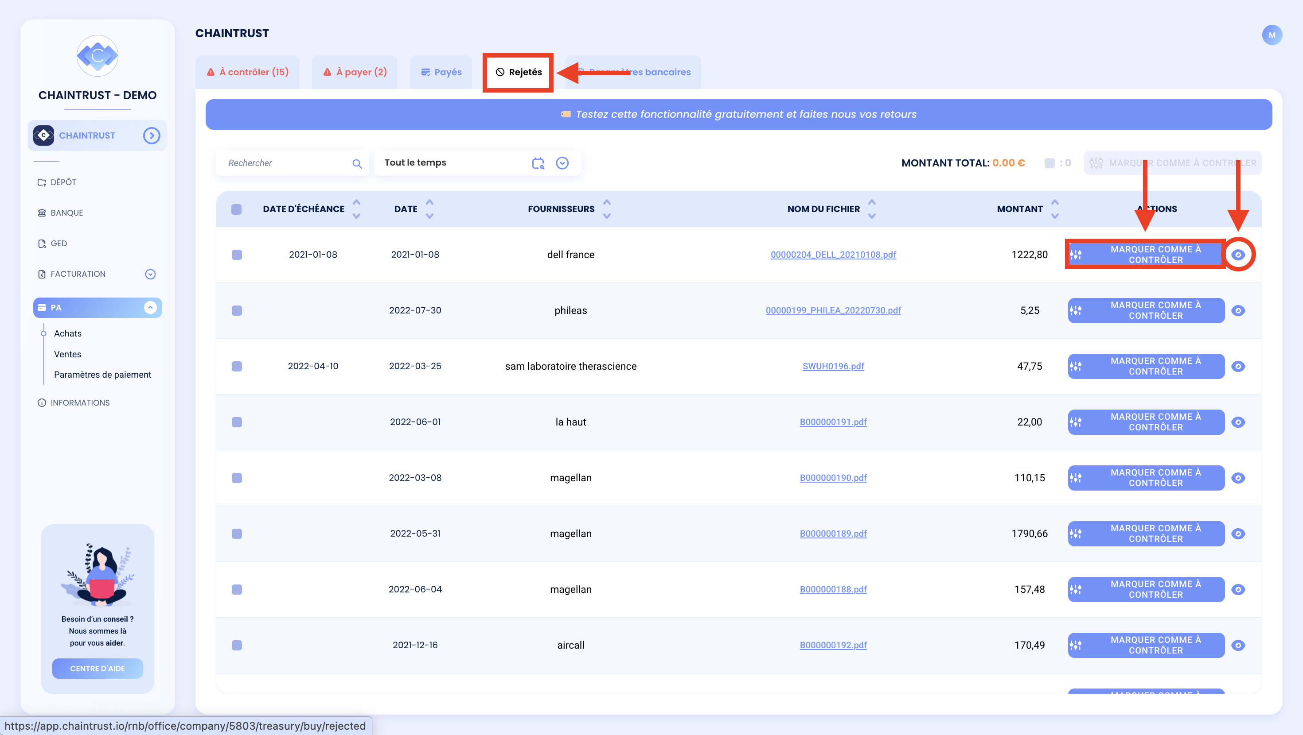The height and width of the screenshot is (735, 1303).
Task: Open file SWUH0196.pdf
Action: [833, 366]
